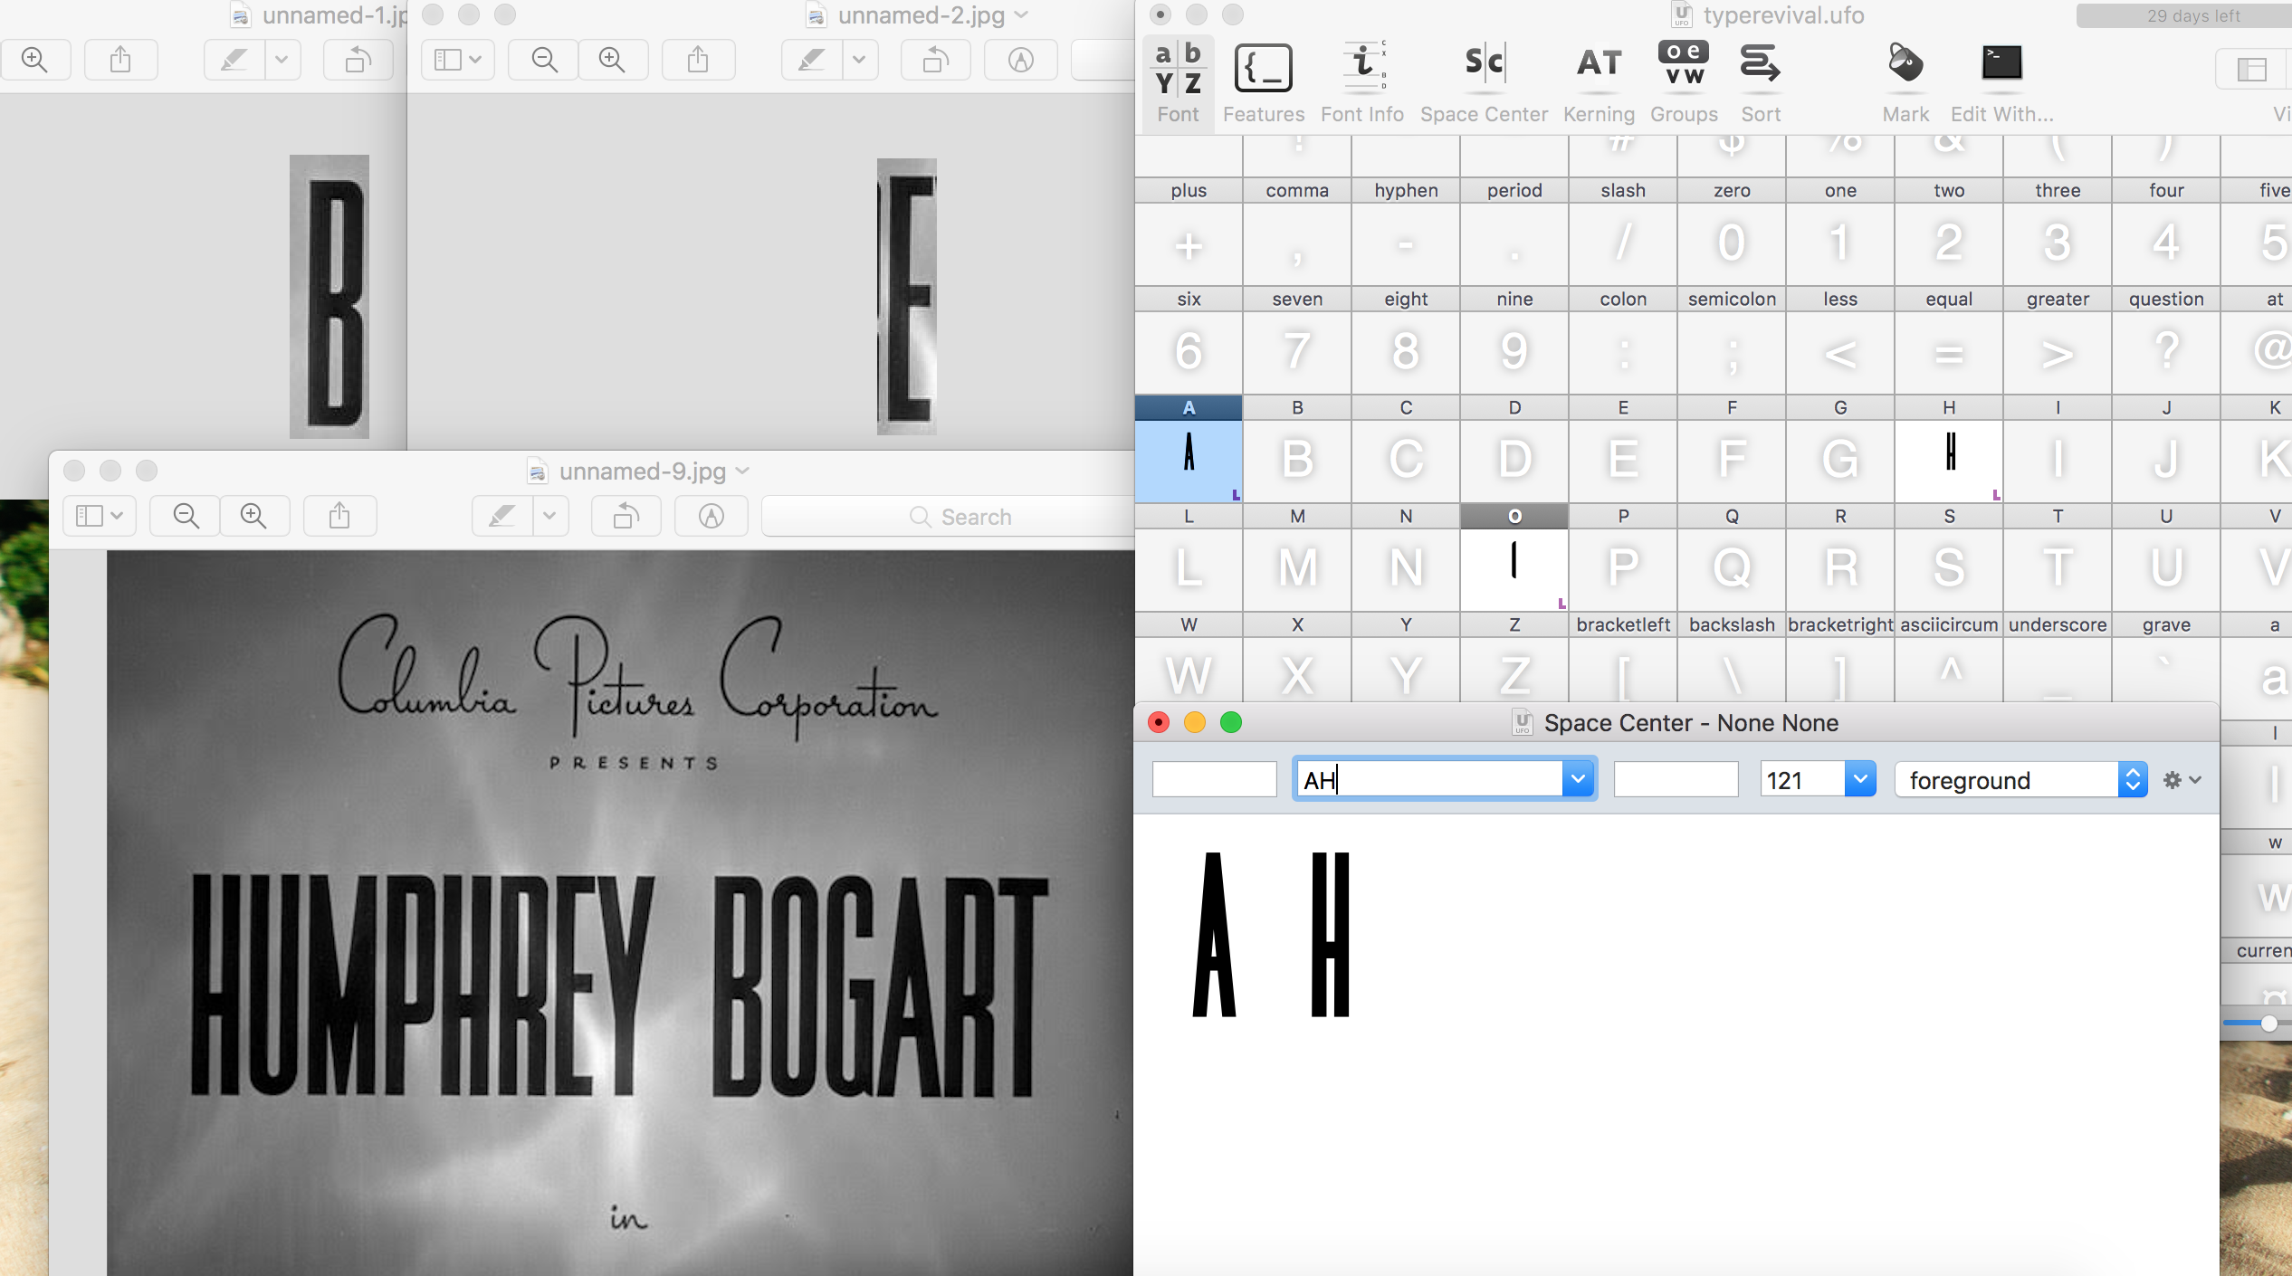Screen dimensions: 2292x1276
Task: Select glyph cell S in font overview
Action: (x=1949, y=558)
